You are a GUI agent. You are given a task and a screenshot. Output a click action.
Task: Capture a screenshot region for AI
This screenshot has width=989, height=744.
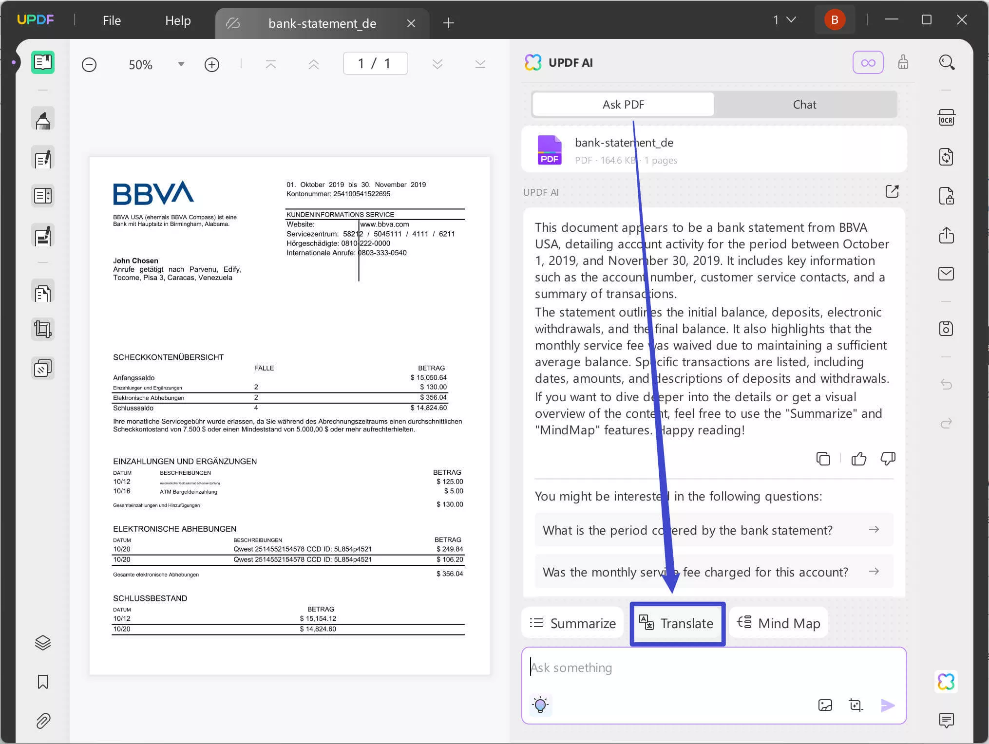tap(856, 705)
